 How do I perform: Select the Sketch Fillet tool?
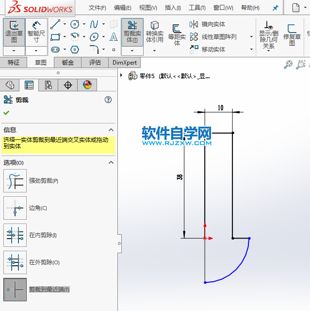(94, 50)
